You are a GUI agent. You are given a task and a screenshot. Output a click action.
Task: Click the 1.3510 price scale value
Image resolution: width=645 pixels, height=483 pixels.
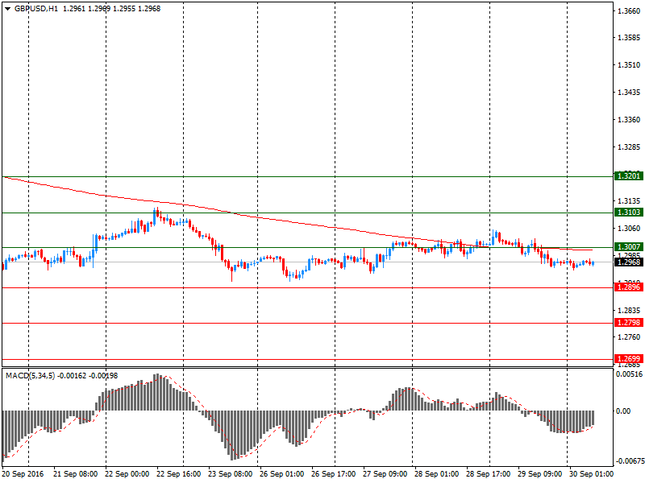click(629, 65)
